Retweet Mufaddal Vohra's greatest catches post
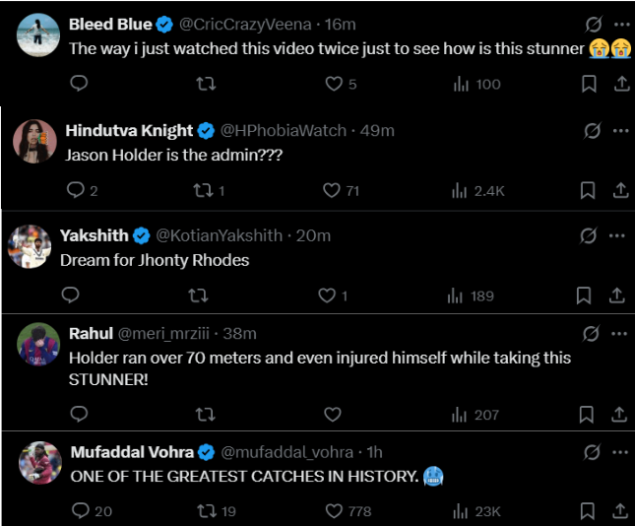Screen dimensions: 635x526 point(208,510)
